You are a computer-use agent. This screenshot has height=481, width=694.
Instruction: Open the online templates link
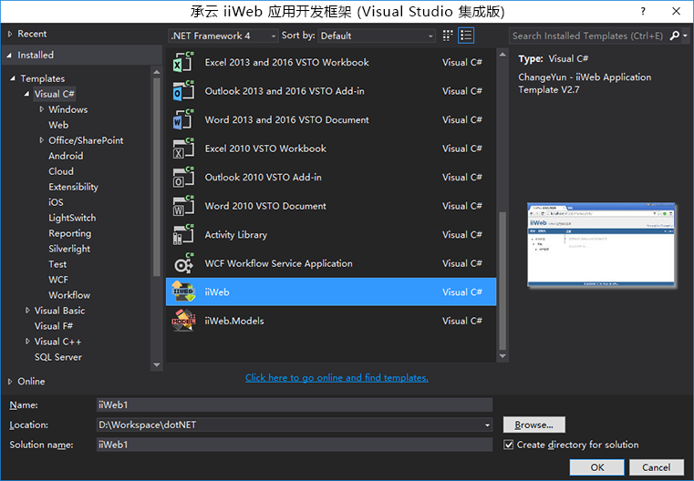coord(337,377)
